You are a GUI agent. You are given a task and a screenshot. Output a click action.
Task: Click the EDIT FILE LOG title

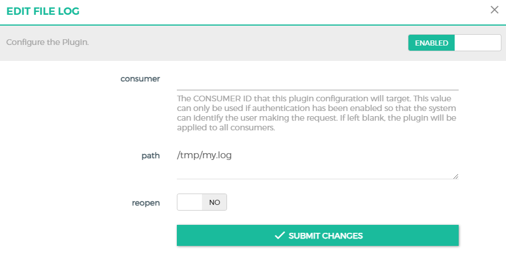(x=43, y=11)
